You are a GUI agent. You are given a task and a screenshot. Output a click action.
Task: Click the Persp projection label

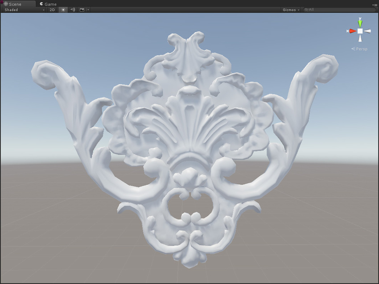360,49
